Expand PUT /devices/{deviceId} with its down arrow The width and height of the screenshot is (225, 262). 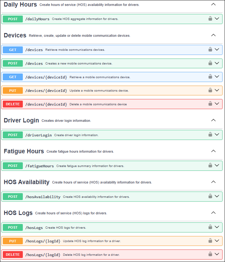[217, 90]
